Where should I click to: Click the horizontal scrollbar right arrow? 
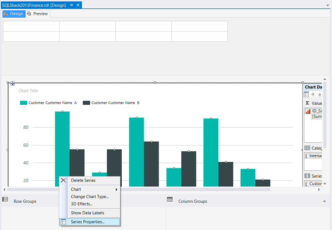(x=319, y=189)
